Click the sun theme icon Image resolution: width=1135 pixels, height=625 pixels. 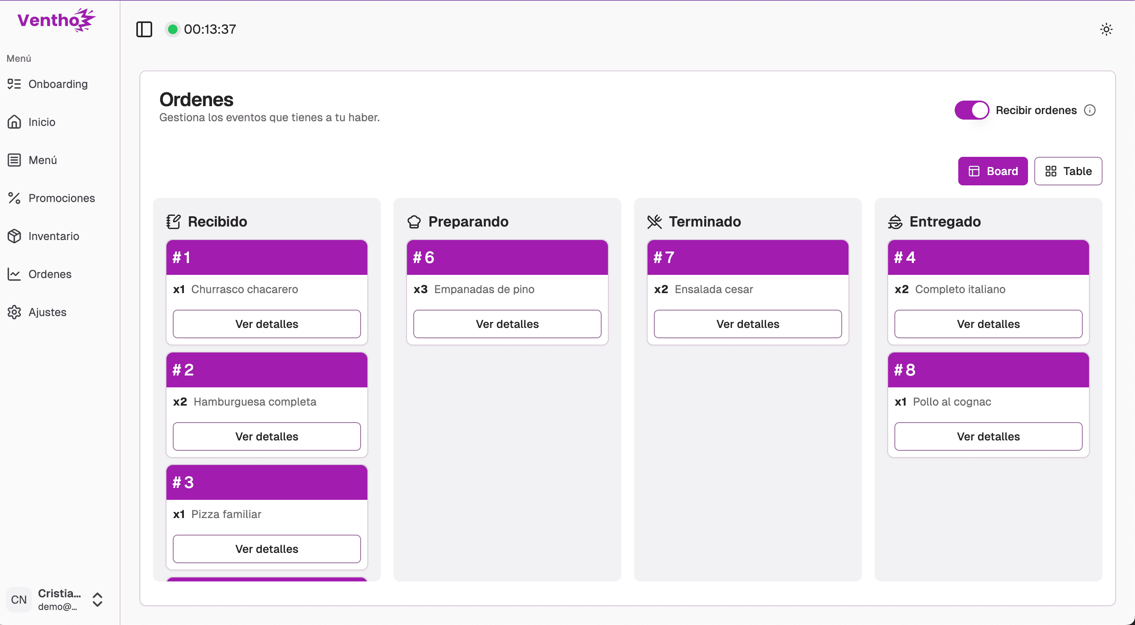point(1106,30)
